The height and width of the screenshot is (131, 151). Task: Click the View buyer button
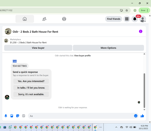(38, 48)
